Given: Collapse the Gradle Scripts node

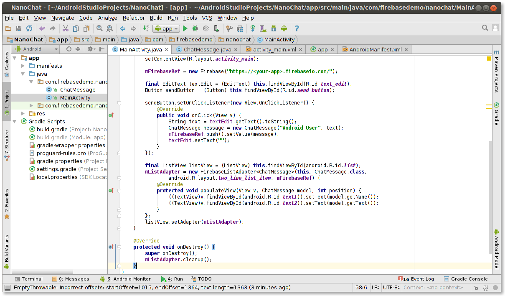Looking at the screenshot, I should pyautogui.click(x=15, y=122).
